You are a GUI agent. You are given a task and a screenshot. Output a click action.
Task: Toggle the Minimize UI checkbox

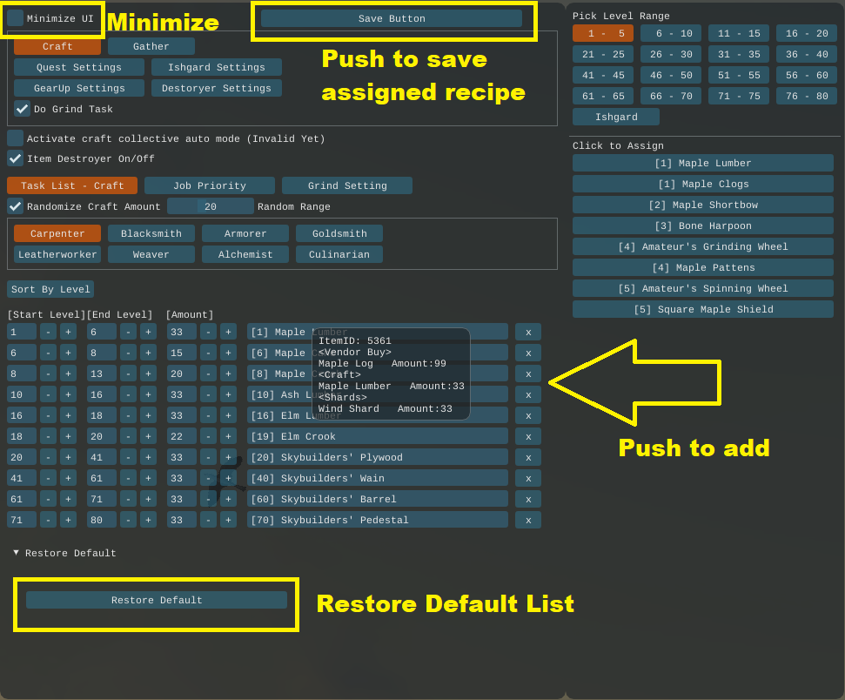pyautogui.click(x=16, y=18)
